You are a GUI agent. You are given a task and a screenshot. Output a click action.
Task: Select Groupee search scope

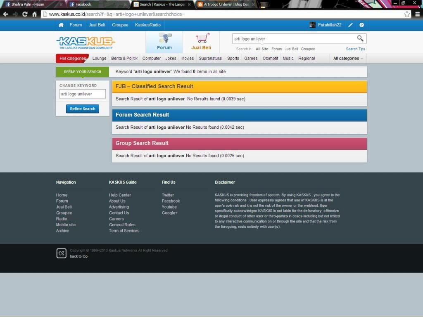click(308, 49)
